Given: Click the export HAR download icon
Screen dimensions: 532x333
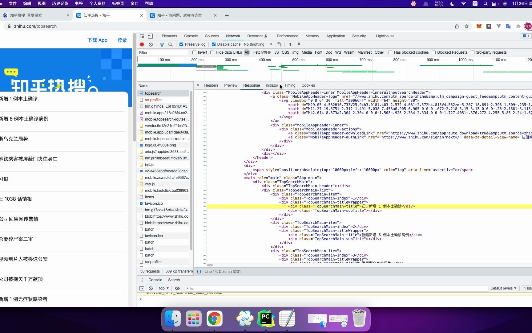Looking at the screenshot, I should [x=299, y=44].
